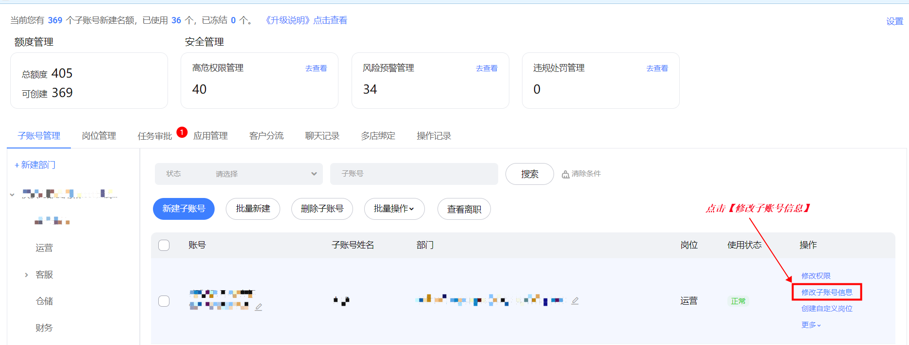Click the 子账号姓名 column header
Viewport: 909px width, 345px height.
[x=353, y=245]
